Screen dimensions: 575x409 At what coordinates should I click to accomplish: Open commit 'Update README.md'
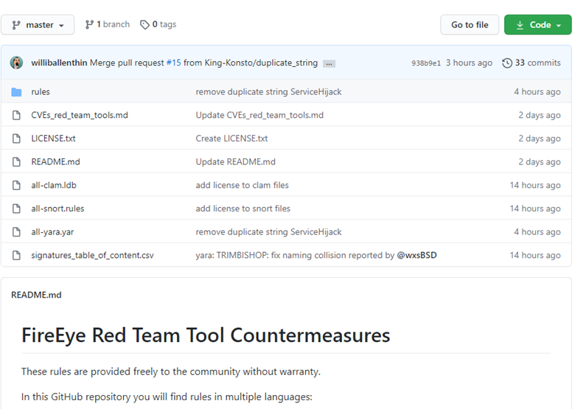coord(235,161)
